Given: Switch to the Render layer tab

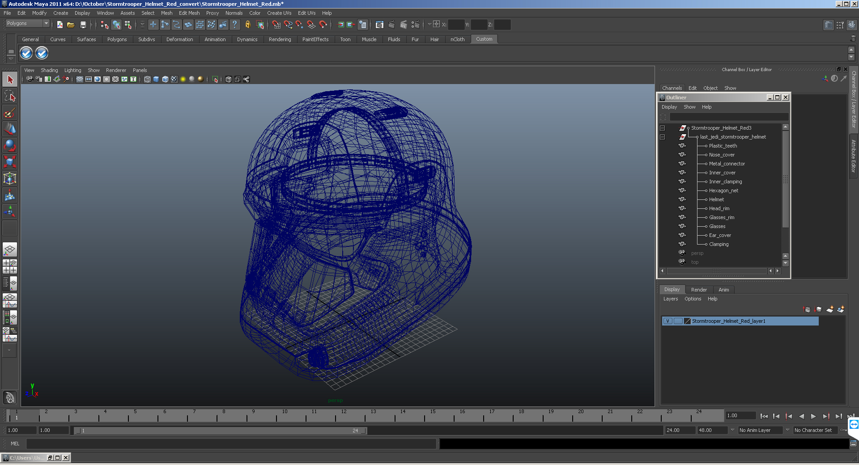Looking at the screenshot, I should 699,290.
